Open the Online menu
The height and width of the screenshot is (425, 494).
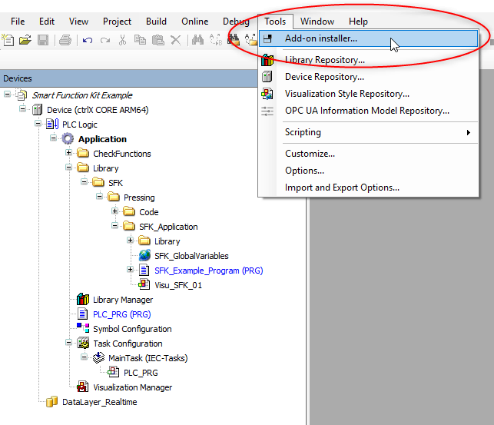tap(194, 22)
